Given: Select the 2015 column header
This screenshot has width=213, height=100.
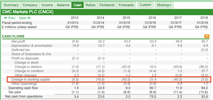Looking at the screenshot, I should (126, 18).
